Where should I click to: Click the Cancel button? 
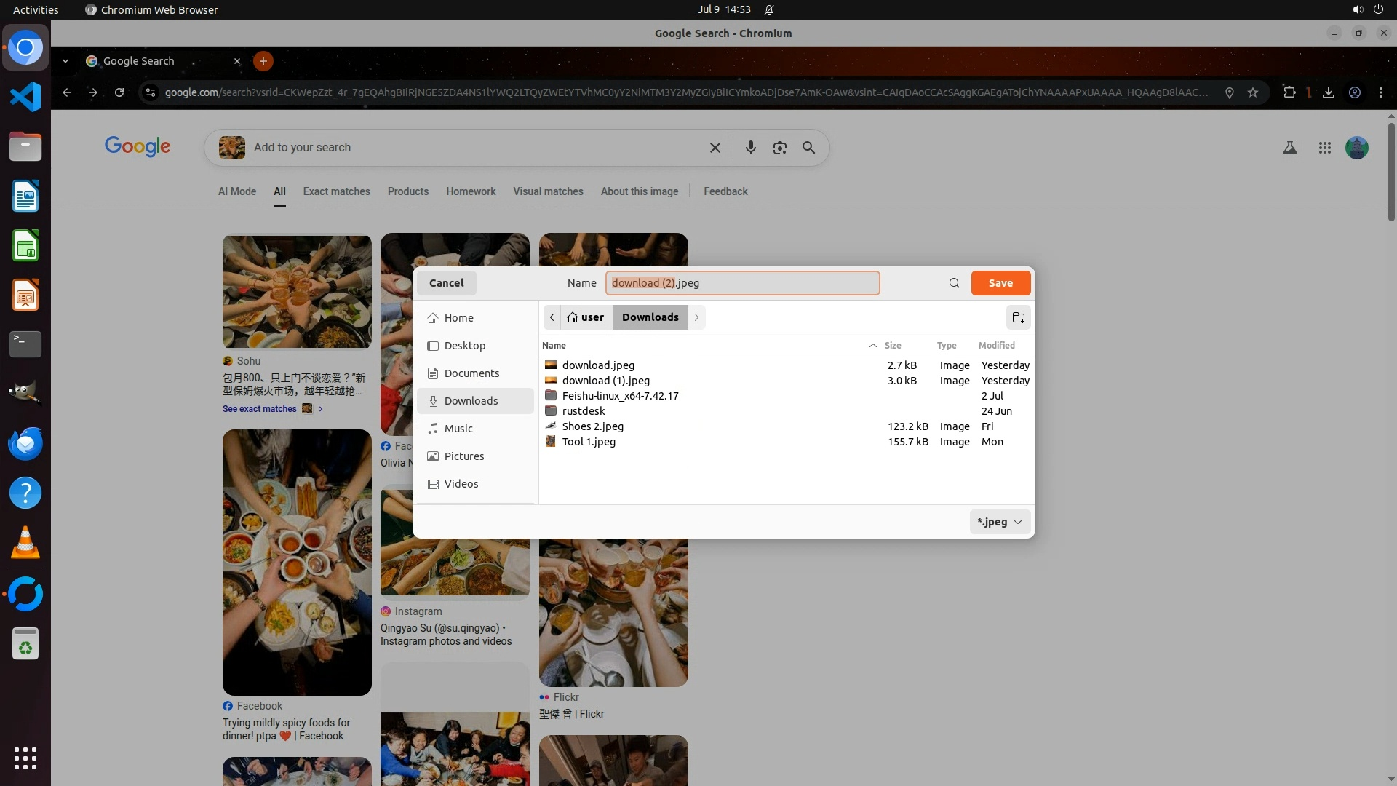[446, 283]
